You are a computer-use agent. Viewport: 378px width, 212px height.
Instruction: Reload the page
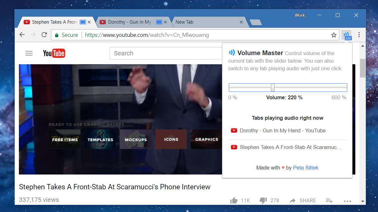click(44, 35)
